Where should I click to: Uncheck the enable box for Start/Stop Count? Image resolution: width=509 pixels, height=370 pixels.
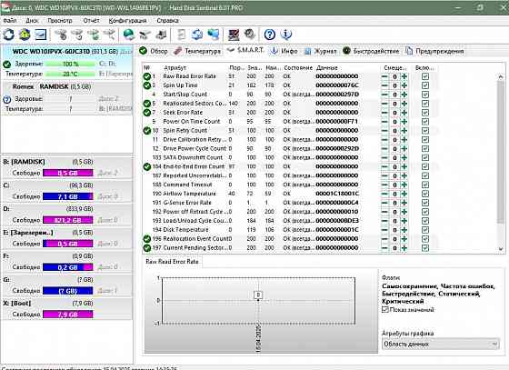point(425,95)
